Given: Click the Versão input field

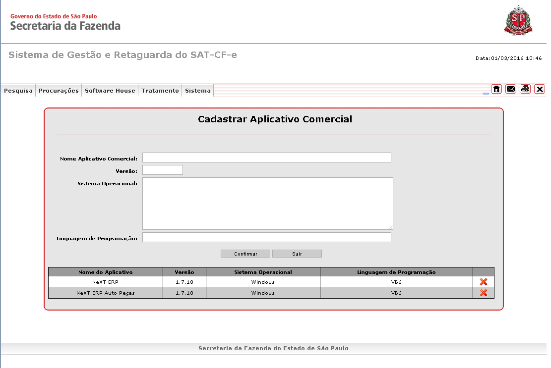Looking at the screenshot, I should [x=162, y=169].
